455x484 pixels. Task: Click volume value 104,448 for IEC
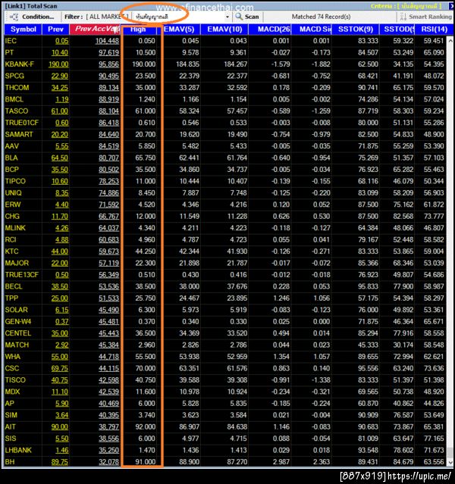pyautogui.click(x=107, y=41)
